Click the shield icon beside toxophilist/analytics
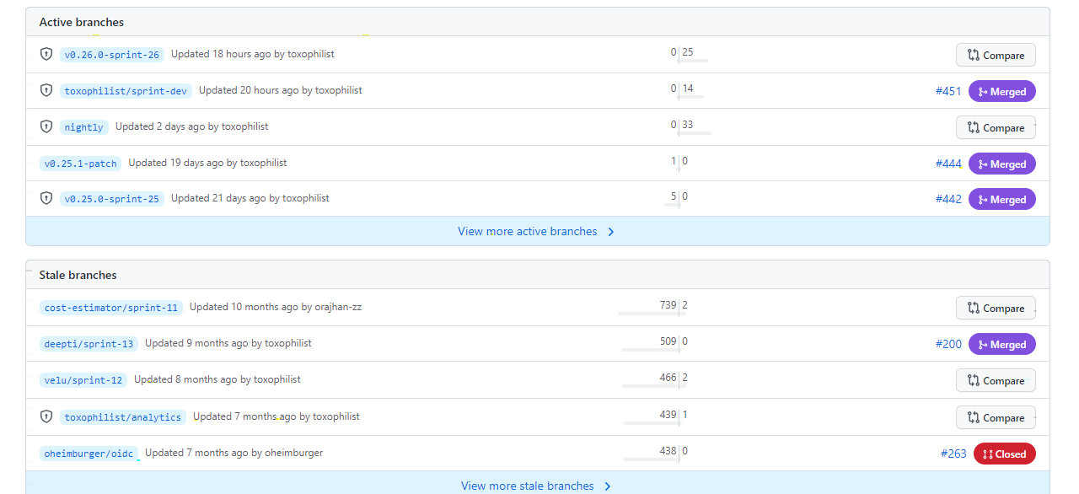 [46, 416]
